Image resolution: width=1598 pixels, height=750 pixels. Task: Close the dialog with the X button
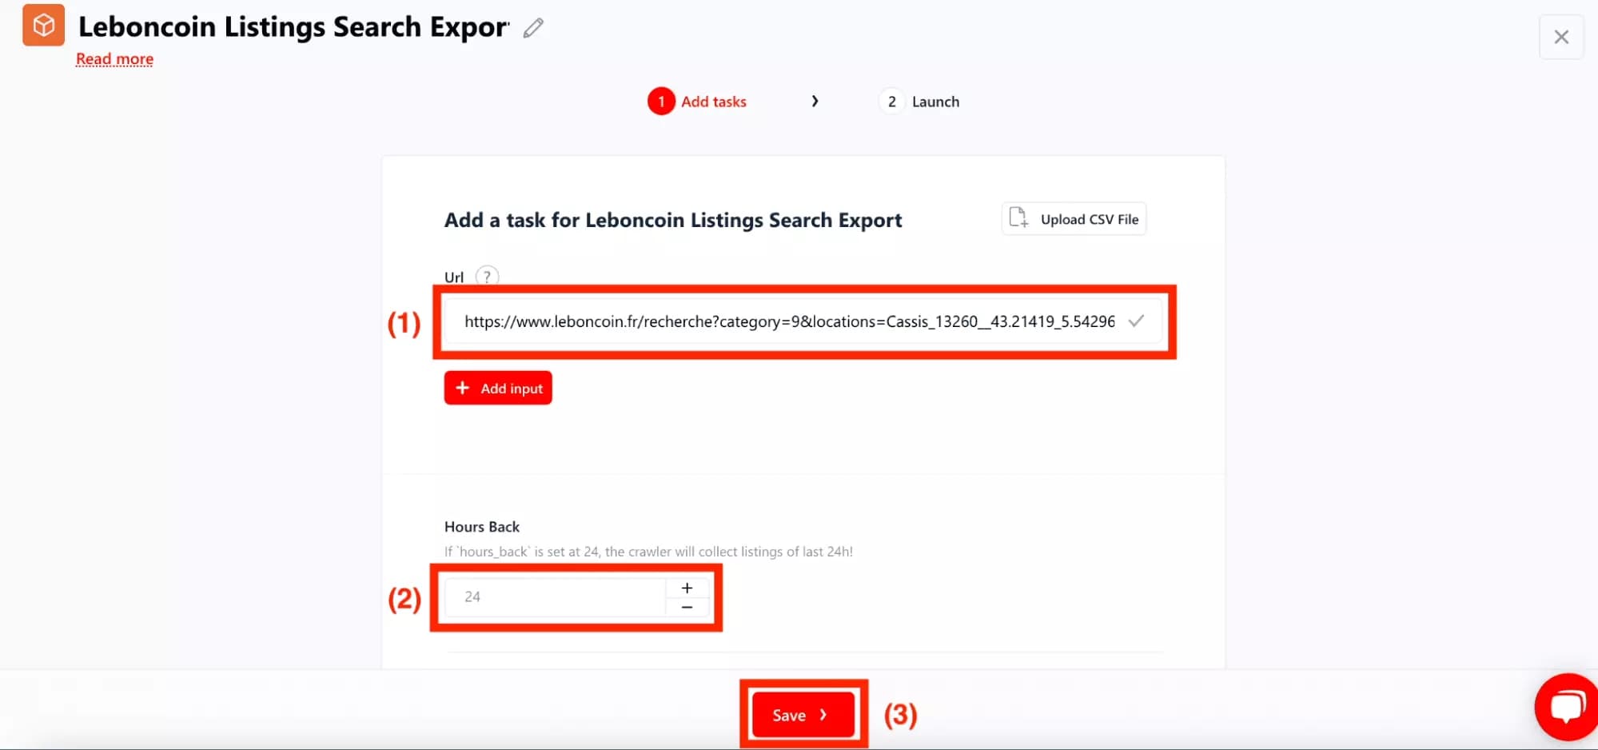tap(1561, 37)
